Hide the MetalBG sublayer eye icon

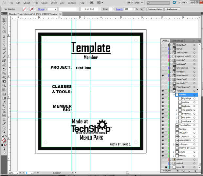click(x=163, y=156)
